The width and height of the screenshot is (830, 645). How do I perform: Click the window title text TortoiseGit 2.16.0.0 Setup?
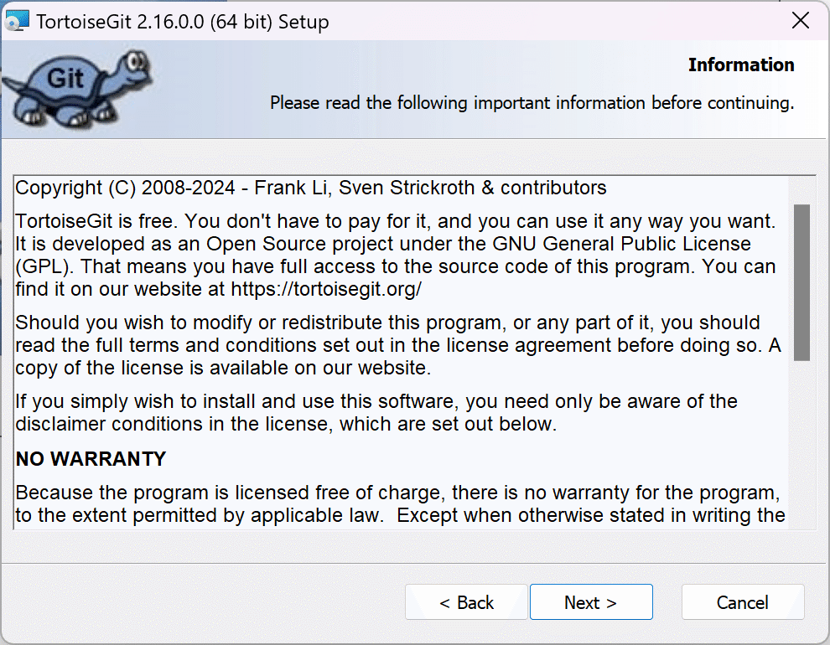coord(183,22)
